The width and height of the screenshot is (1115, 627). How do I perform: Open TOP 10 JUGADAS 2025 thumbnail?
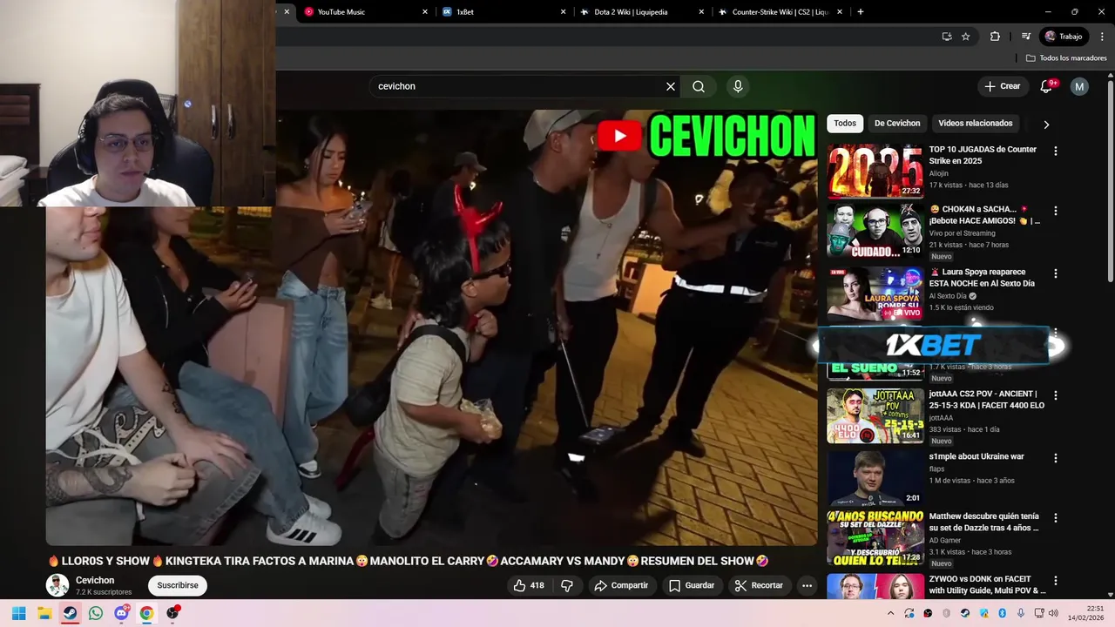pos(875,172)
